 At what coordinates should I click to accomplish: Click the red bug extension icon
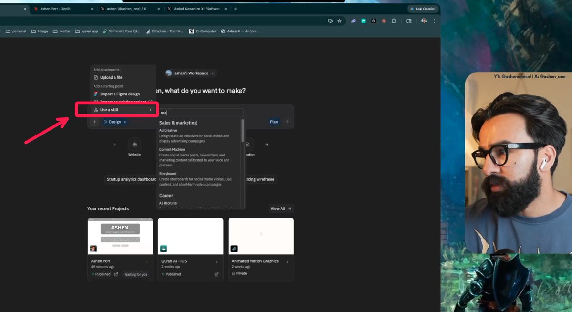tap(384, 21)
